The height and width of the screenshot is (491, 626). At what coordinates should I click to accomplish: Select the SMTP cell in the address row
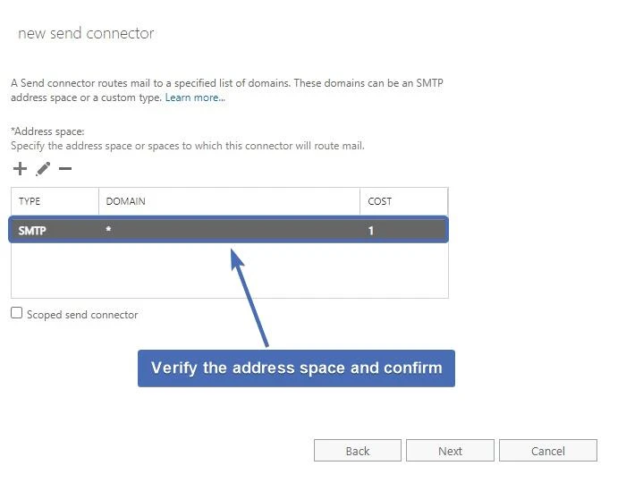tap(32, 231)
